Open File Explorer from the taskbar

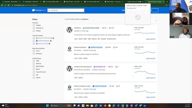pyautogui.click(x=87, y=106)
